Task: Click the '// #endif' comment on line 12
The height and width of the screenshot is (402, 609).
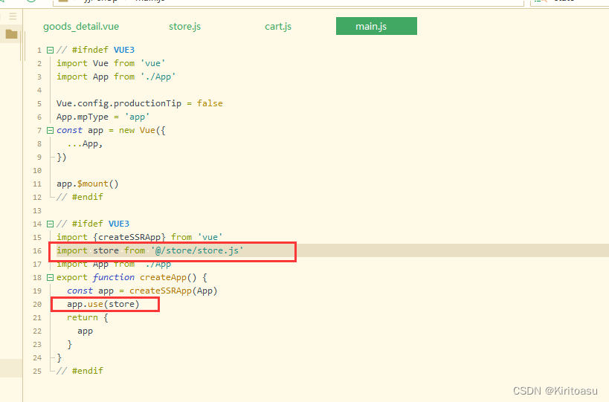Action: tap(80, 197)
